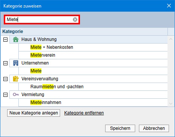Collapse the Vermietung category
Image resolution: width=175 pixels, height=137 pixels.
tap(5, 95)
